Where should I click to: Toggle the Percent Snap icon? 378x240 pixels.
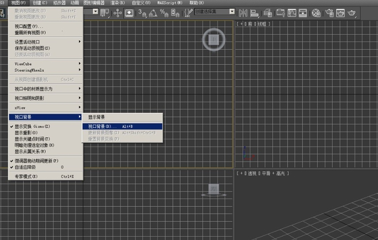(x=164, y=13)
